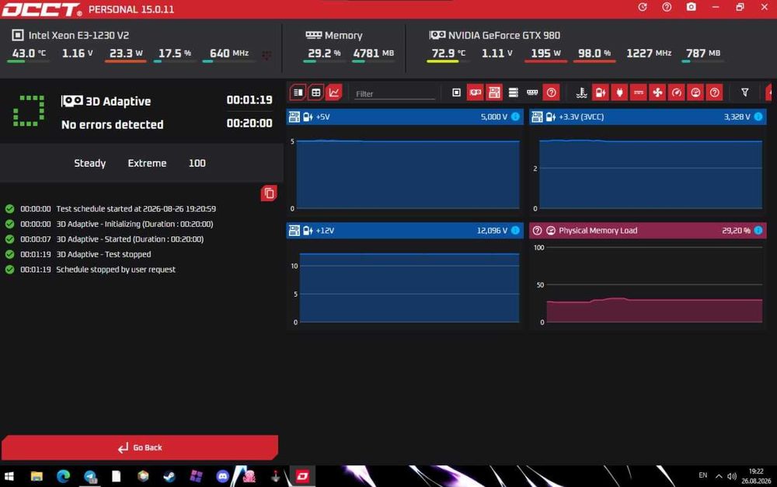
Task: Click the log entry 'Test schedule started at'
Action: [136, 209]
